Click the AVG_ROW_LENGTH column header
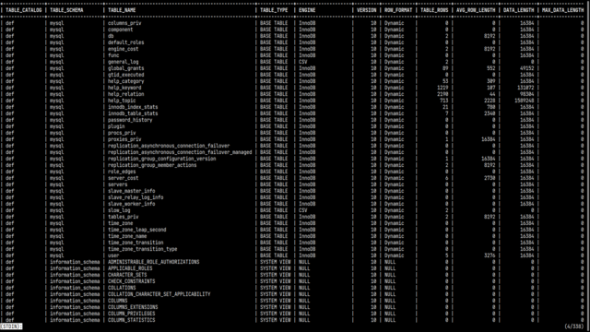Image resolution: width=590 pixels, height=332 pixels. 476,10
